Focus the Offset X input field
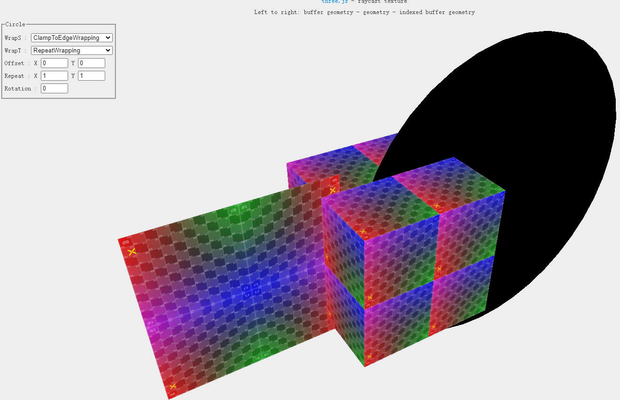Image resolution: width=620 pixels, height=400 pixels. tap(54, 63)
